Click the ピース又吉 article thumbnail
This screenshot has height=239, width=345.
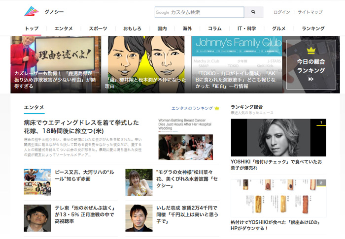37,182
